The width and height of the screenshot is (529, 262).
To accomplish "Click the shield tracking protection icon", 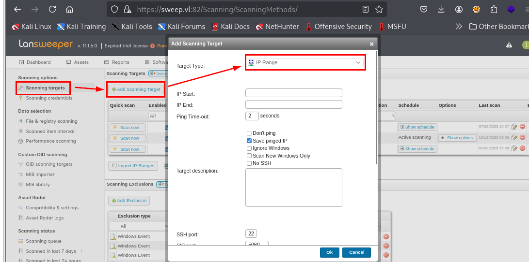I will tap(115, 9).
